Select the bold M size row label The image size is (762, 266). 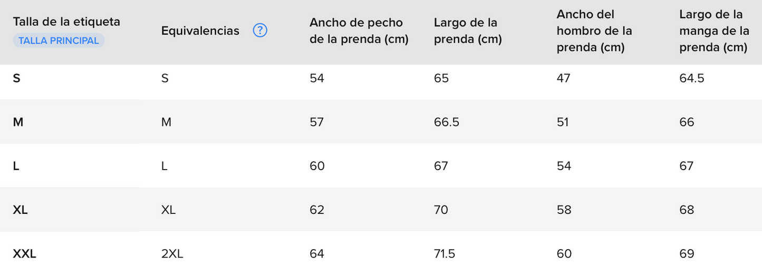(x=18, y=122)
